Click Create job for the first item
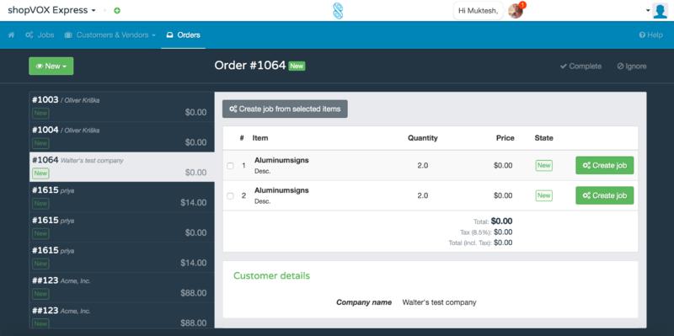This screenshot has width=674, height=336. pyautogui.click(x=604, y=165)
